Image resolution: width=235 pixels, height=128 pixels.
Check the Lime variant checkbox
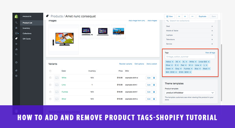[50, 85]
